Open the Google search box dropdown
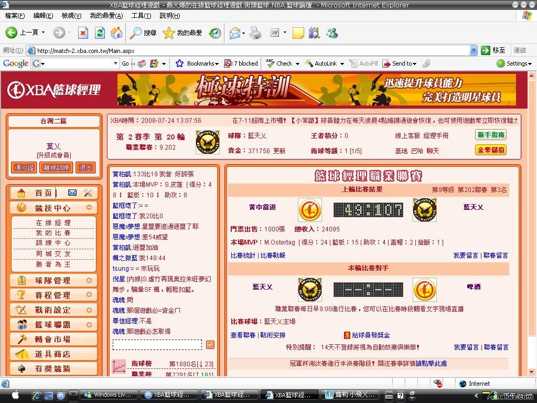The width and height of the screenshot is (537, 403). click(x=115, y=63)
